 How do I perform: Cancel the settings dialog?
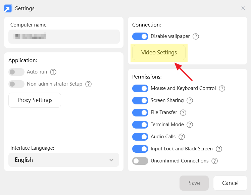click(x=230, y=183)
